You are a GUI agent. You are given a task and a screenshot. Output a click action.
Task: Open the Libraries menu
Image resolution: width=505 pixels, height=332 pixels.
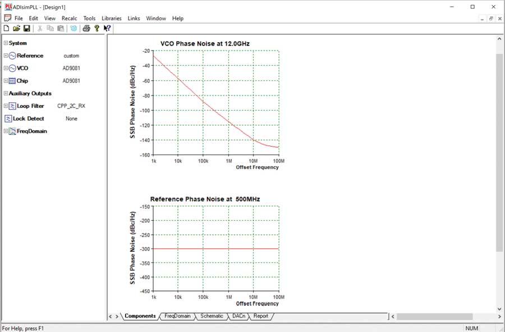pyautogui.click(x=111, y=19)
